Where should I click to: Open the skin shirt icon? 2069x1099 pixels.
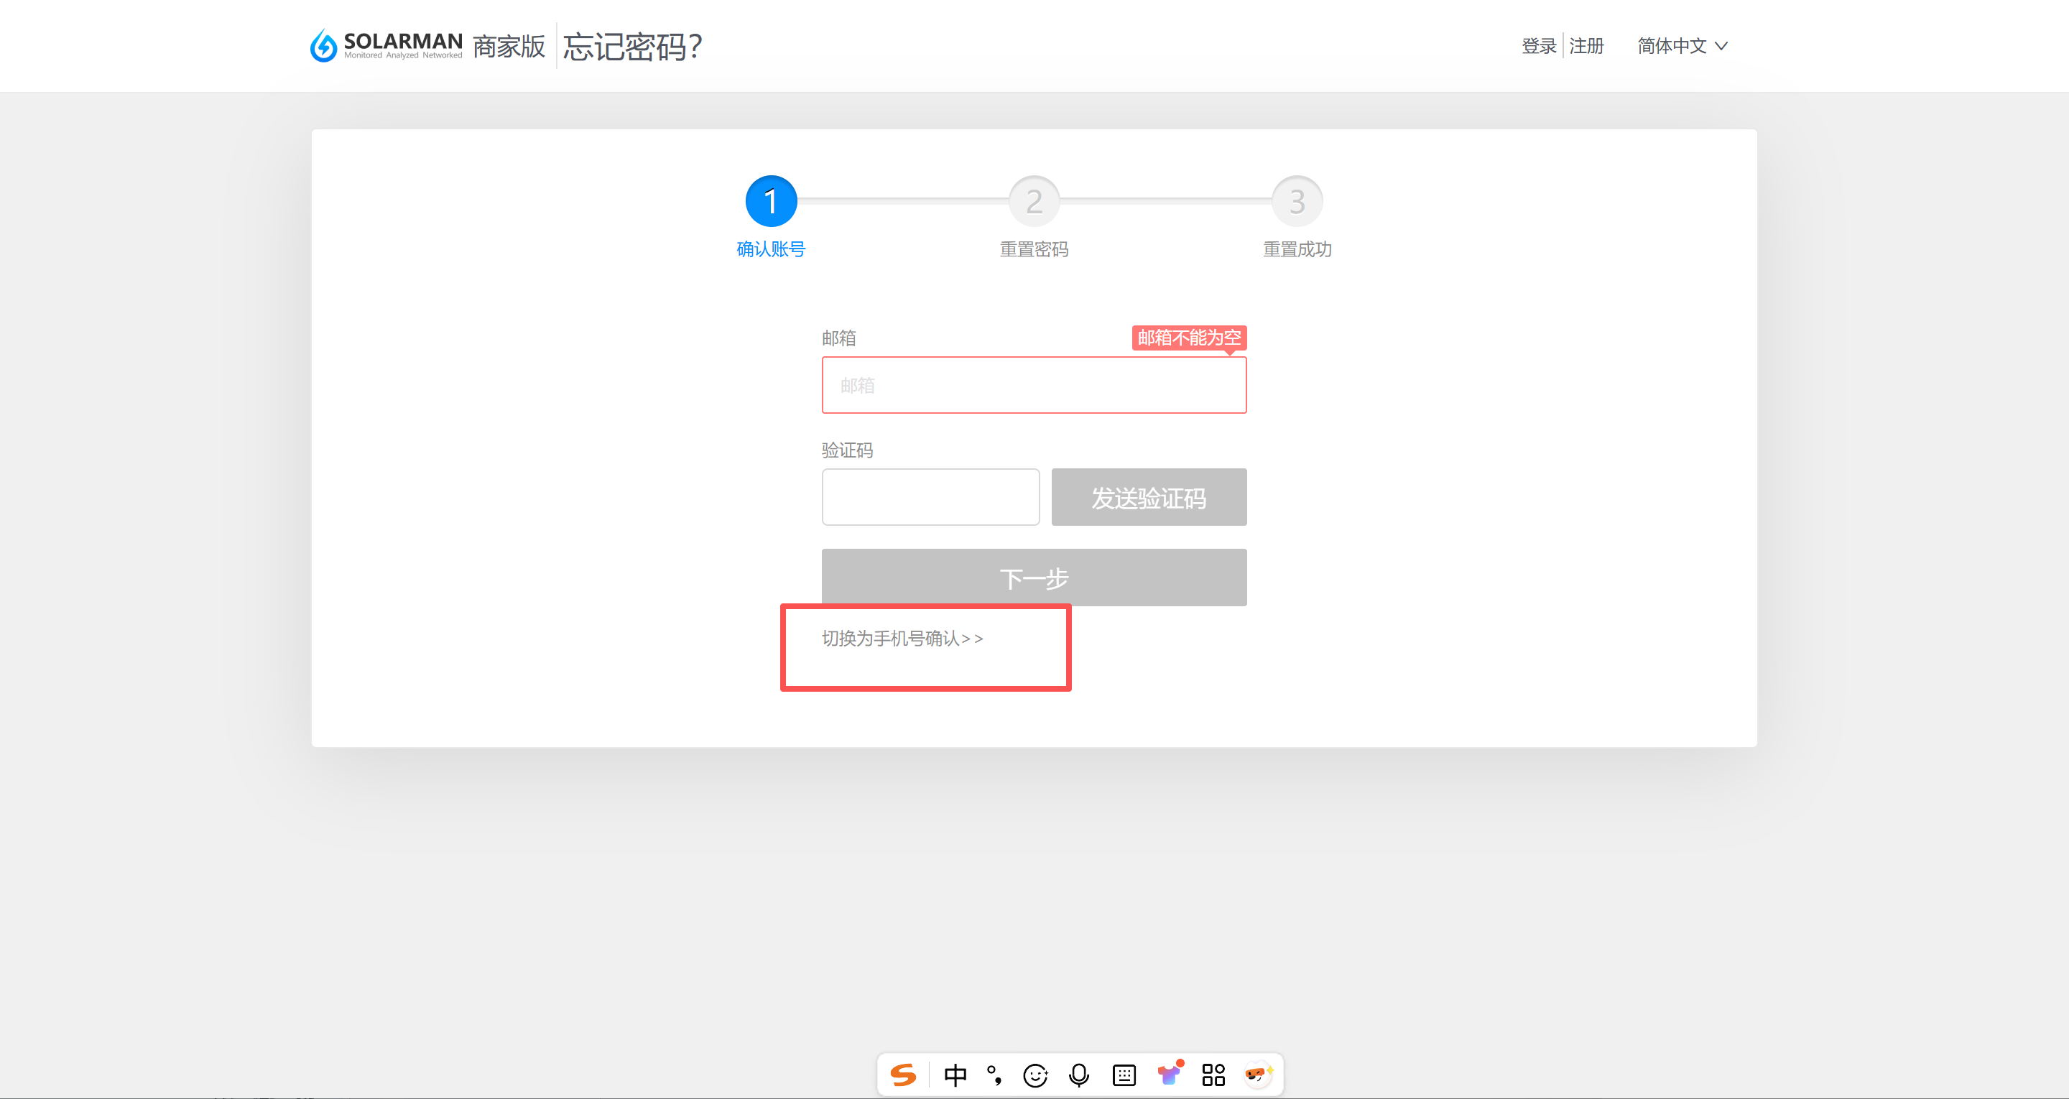[x=1170, y=1075]
